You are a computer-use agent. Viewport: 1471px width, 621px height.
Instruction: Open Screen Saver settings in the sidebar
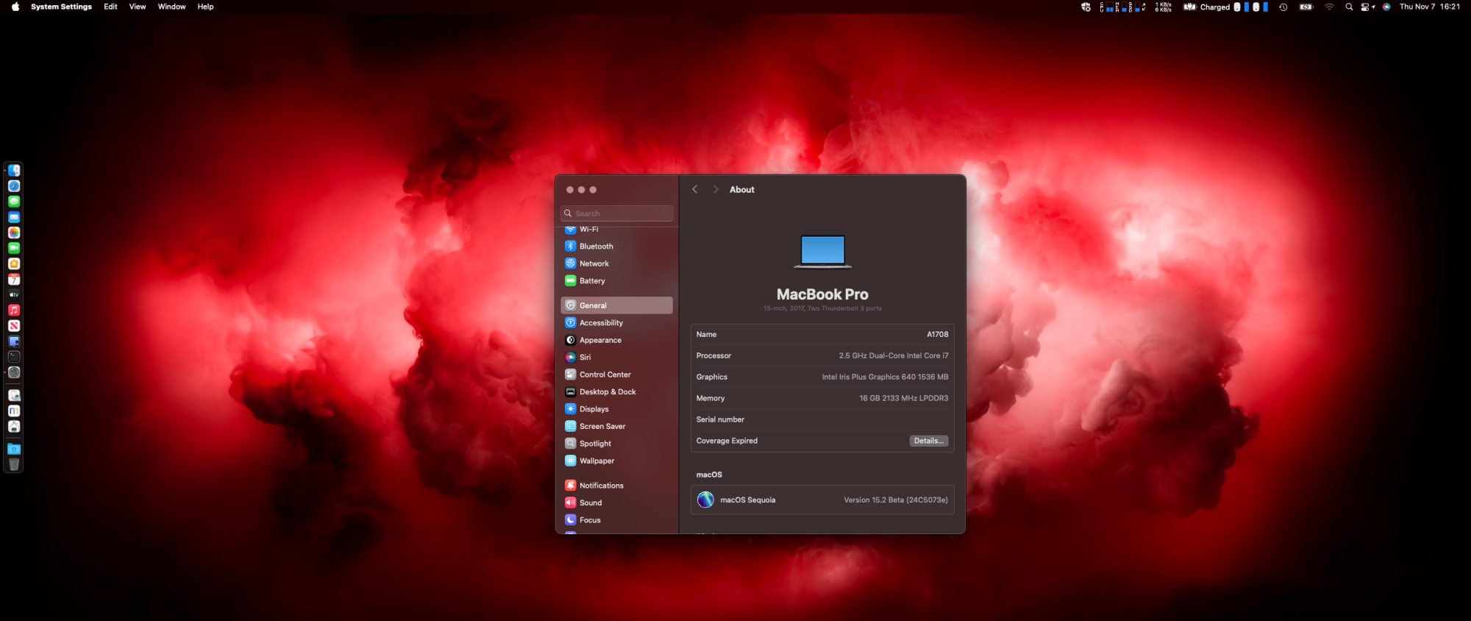pos(616,427)
